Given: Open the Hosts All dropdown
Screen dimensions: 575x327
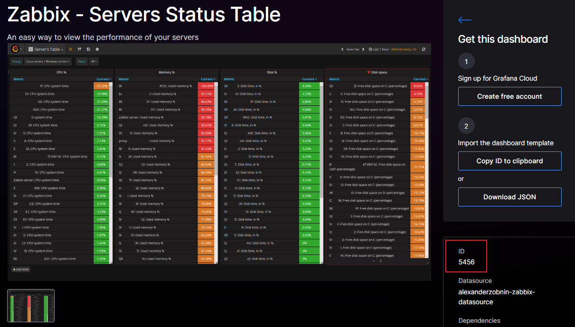Looking at the screenshot, I should 94,61.
